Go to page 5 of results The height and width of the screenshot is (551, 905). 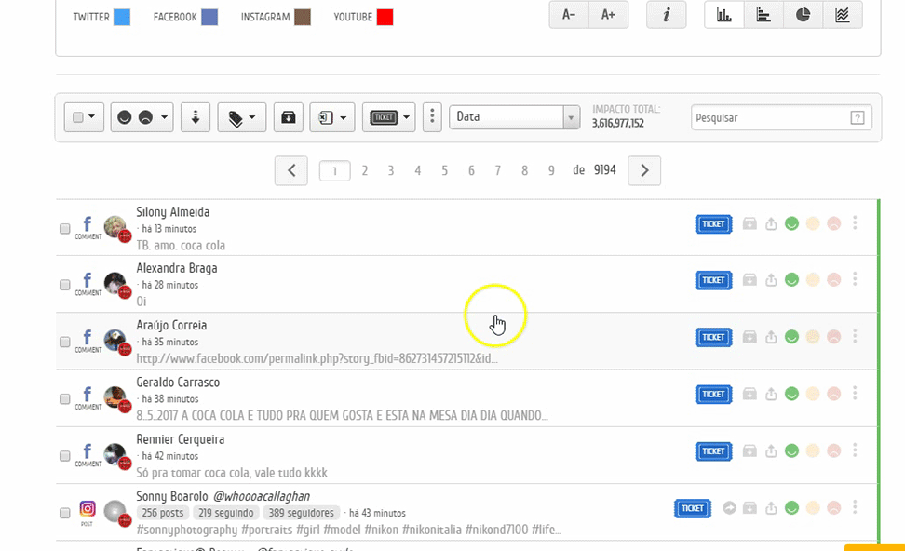[444, 170]
